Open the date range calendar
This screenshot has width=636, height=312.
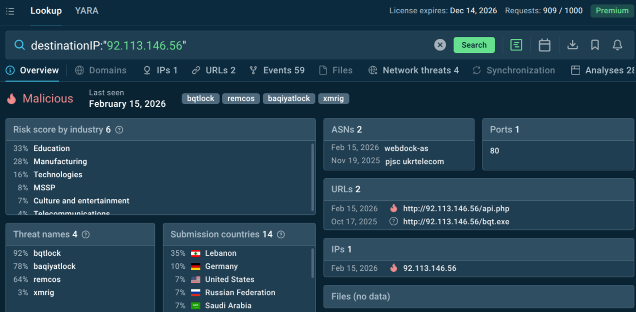(544, 45)
